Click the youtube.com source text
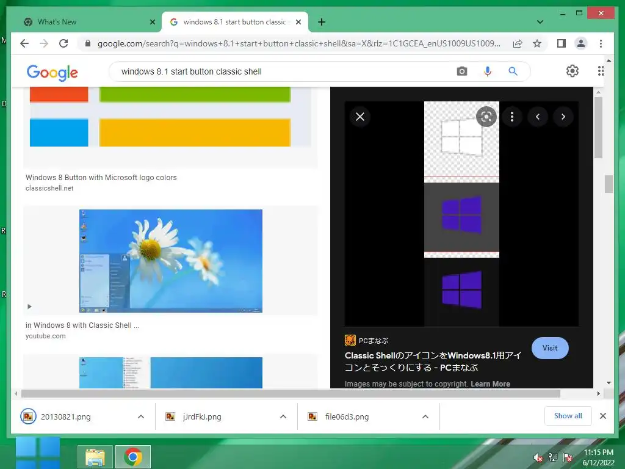This screenshot has height=469, width=625. click(45, 336)
